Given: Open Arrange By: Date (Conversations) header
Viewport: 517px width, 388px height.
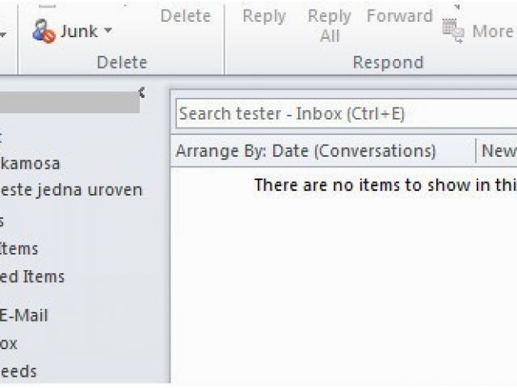Looking at the screenshot, I should pyautogui.click(x=305, y=151).
